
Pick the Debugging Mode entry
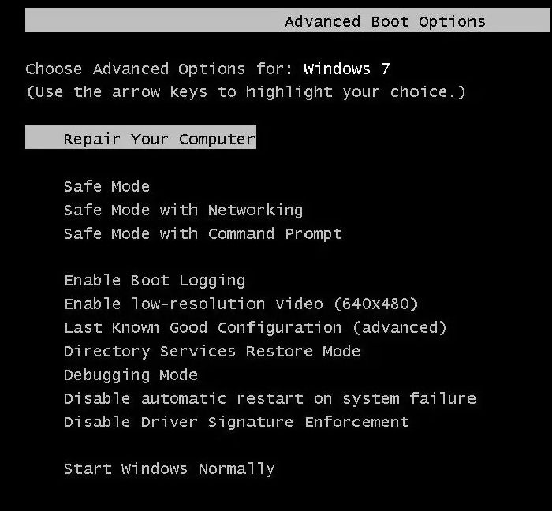click(131, 375)
